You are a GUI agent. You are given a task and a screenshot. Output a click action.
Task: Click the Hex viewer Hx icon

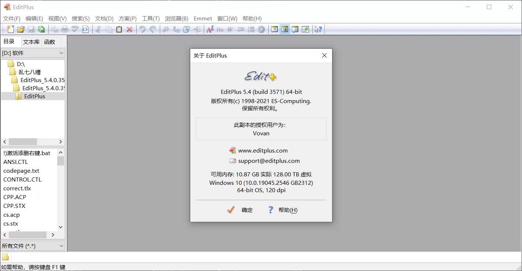(x=220, y=29)
